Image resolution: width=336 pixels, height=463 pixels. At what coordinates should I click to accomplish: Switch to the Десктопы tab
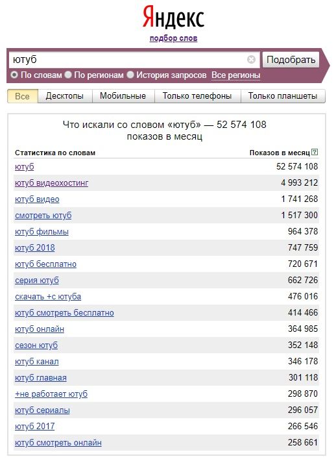tap(65, 96)
